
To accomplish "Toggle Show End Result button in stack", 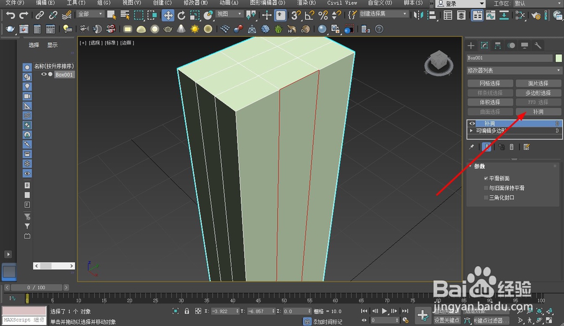I will point(487,147).
